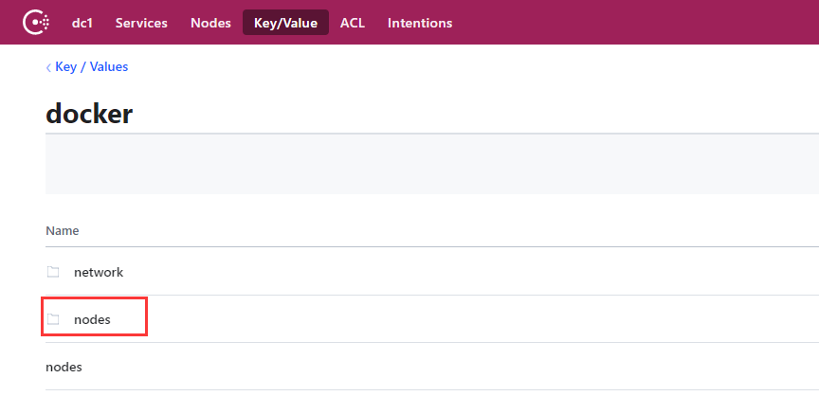
Task: Navigate to the Intentions tab
Action: tap(420, 23)
